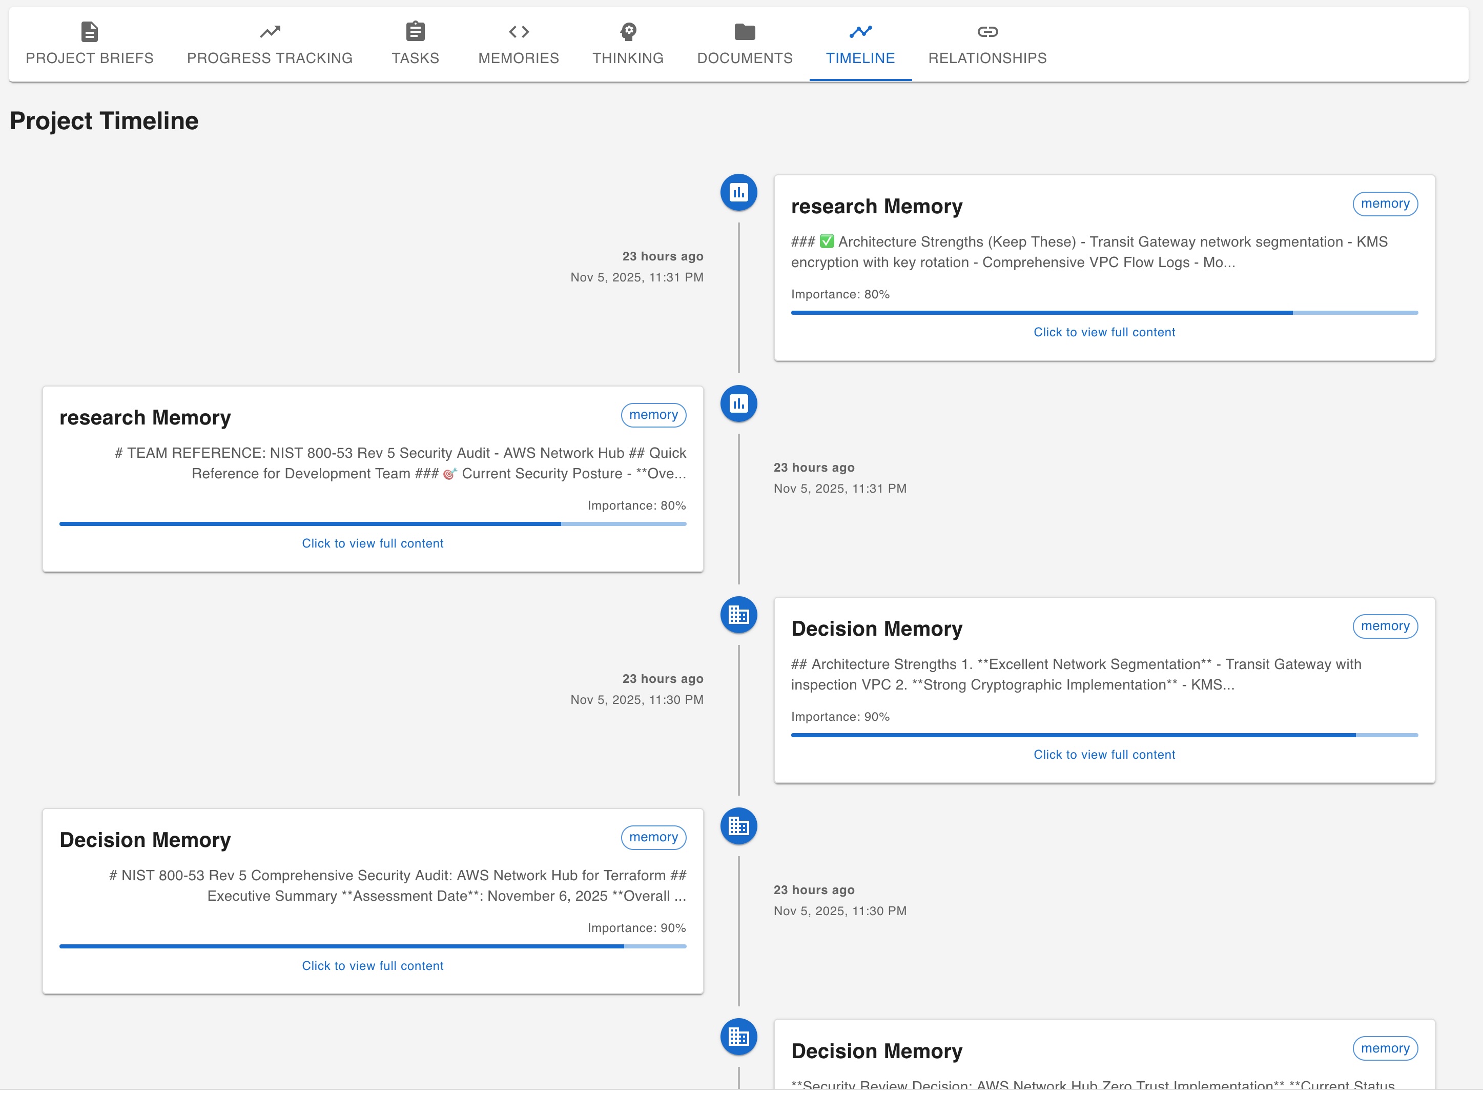Switch to the TASKS tab

coord(415,57)
